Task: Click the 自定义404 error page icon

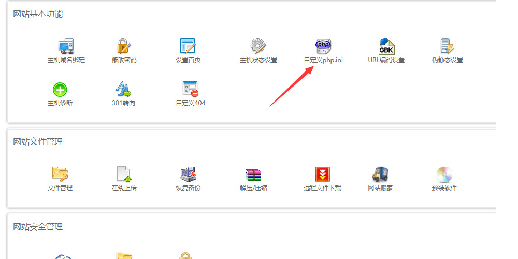Action: pyautogui.click(x=190, y=90)
